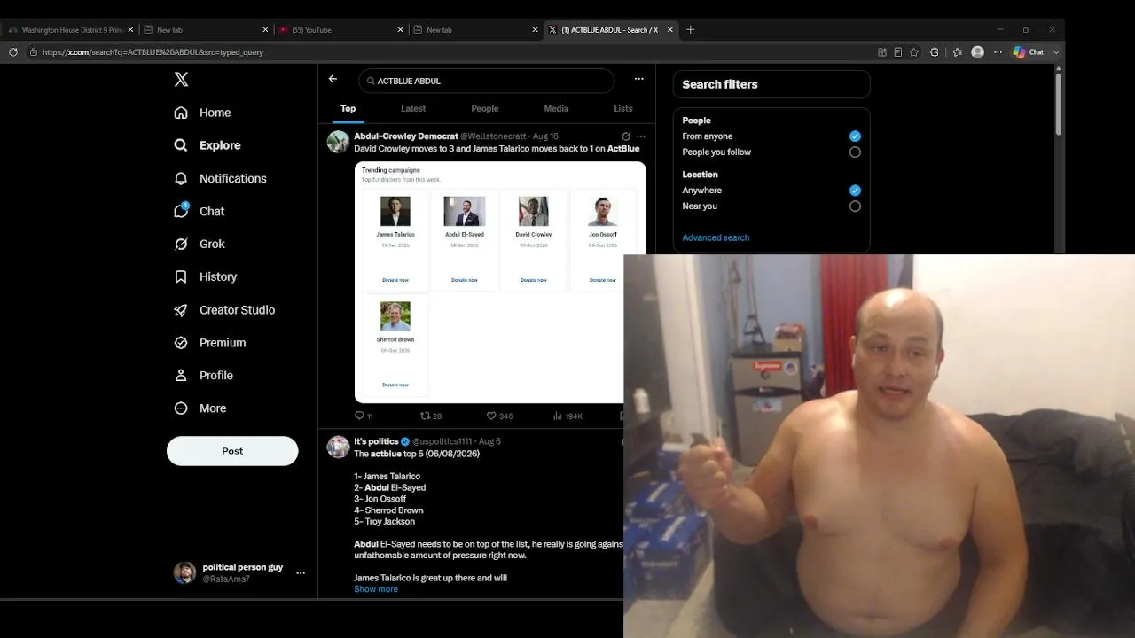Open the Trending campaigns image in the post
The width and height of the screenshot is (1135, 638).
click(x=500, y=282)
